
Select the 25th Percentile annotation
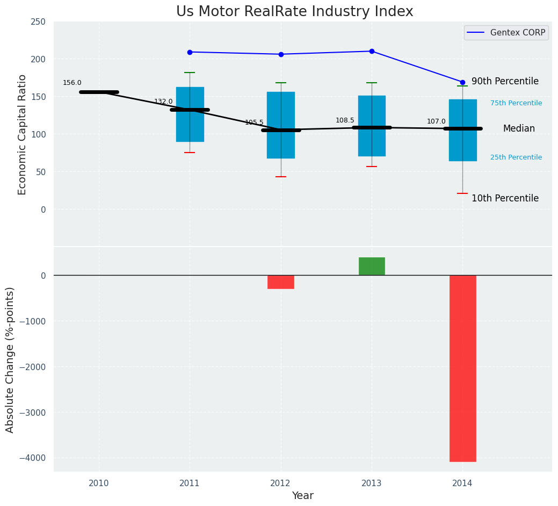(x=516, y=157)
